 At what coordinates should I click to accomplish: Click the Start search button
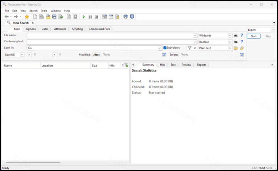[254, 36]
